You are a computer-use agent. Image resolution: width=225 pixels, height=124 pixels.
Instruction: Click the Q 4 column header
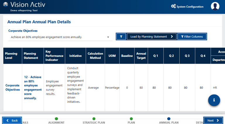click(203, 56)
